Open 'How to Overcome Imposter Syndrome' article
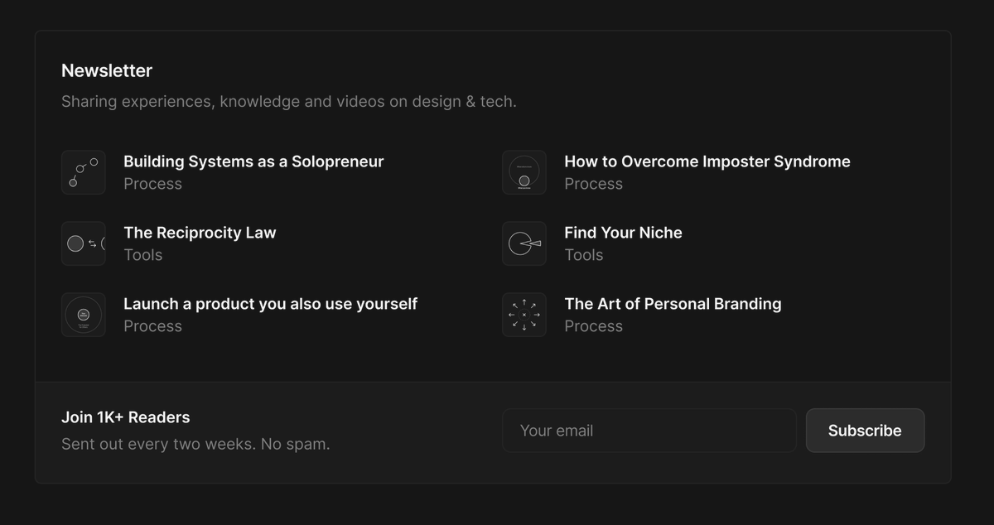This screenshot has width=994, height=525. coord(707,161)
